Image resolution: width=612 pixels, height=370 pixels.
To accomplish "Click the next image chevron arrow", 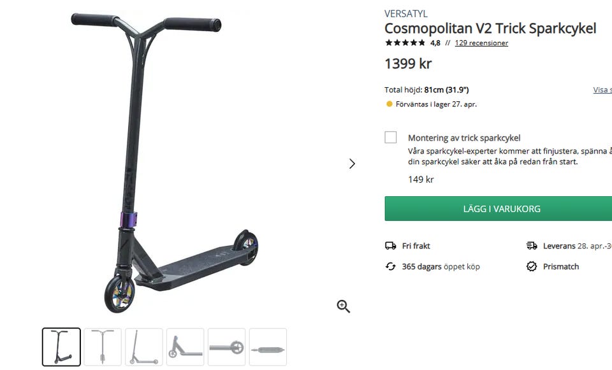I will pos(352,164).
